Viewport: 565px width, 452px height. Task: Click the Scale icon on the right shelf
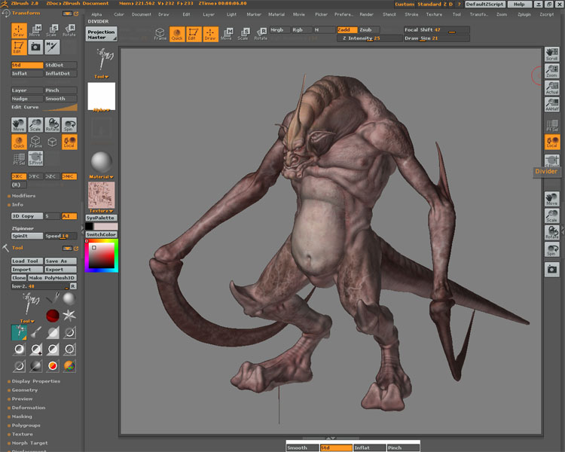click(x=551, y=216)
